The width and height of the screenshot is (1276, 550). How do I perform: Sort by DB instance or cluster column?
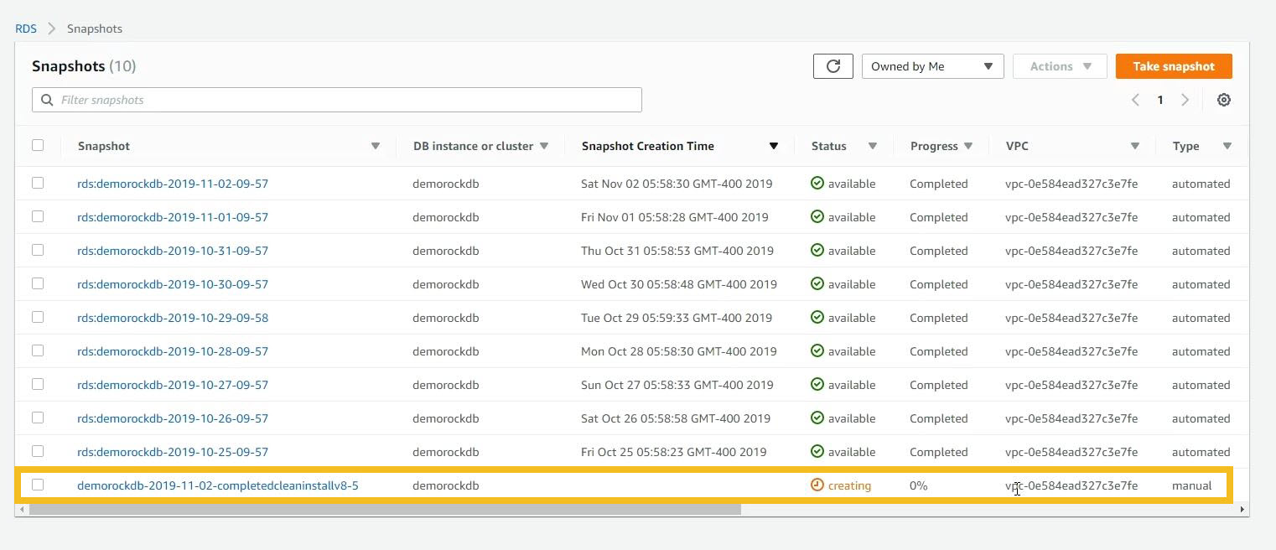click(544, 146)
